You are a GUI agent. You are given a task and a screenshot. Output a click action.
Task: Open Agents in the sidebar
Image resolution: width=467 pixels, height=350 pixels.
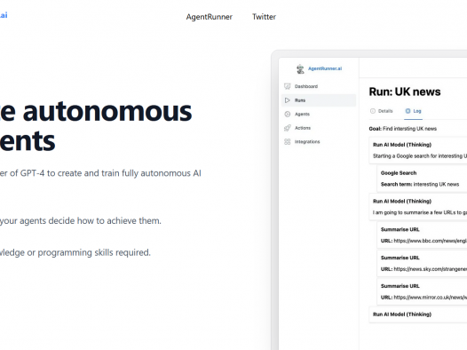coord(302,114)
